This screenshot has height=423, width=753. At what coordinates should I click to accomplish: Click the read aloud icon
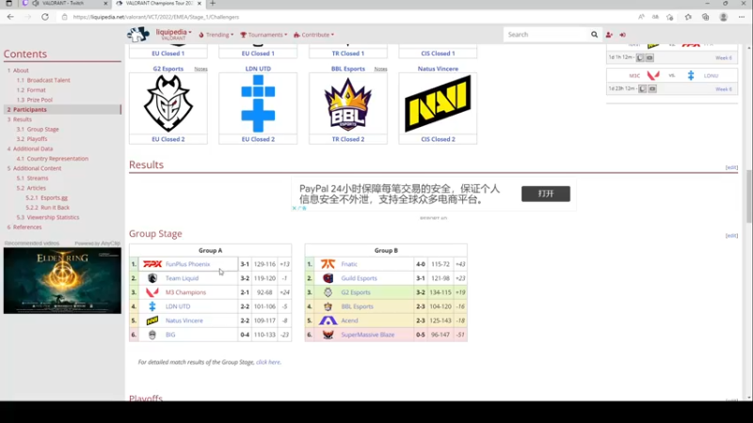click(641, 17)
